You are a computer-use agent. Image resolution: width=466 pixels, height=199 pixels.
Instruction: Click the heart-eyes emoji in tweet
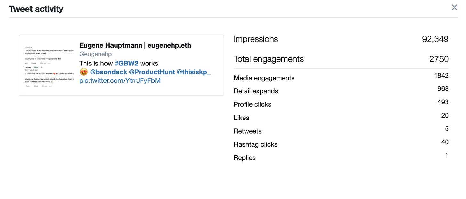(84, 72)
